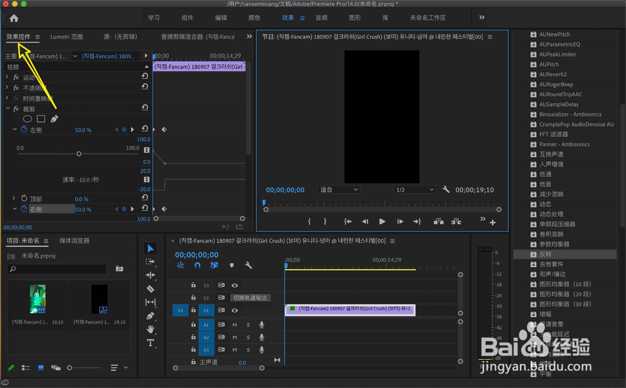626x388 pixels.
Task: Collapse the 裁剪 effect
Action: (7, 108)
